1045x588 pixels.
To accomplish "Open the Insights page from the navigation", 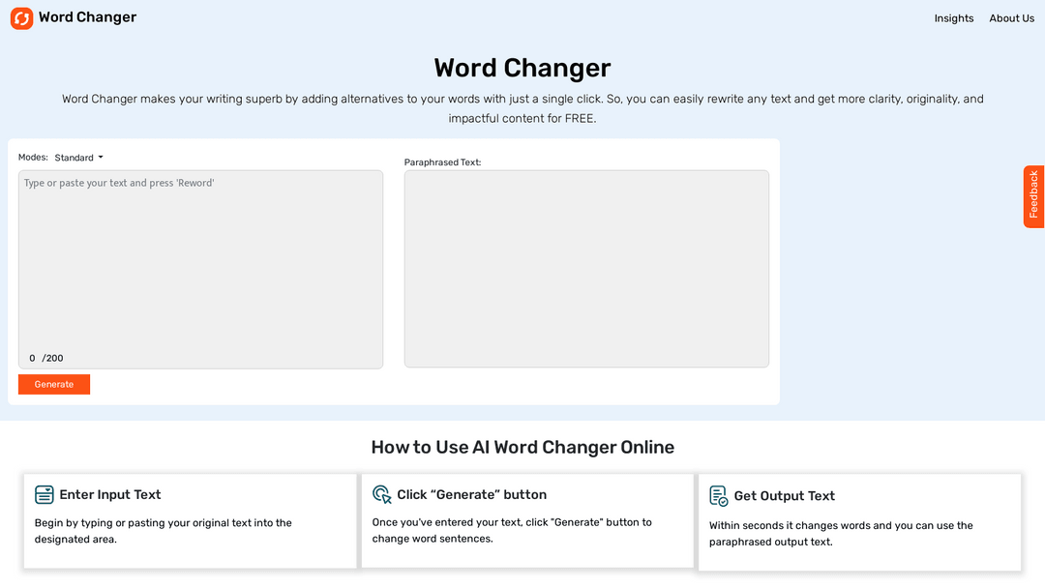I will (x=953, y=18).
